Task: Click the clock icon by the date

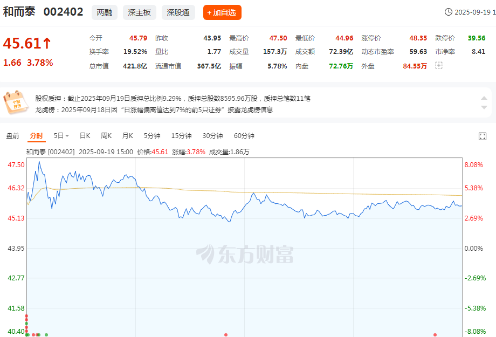Action: (448, 12)
